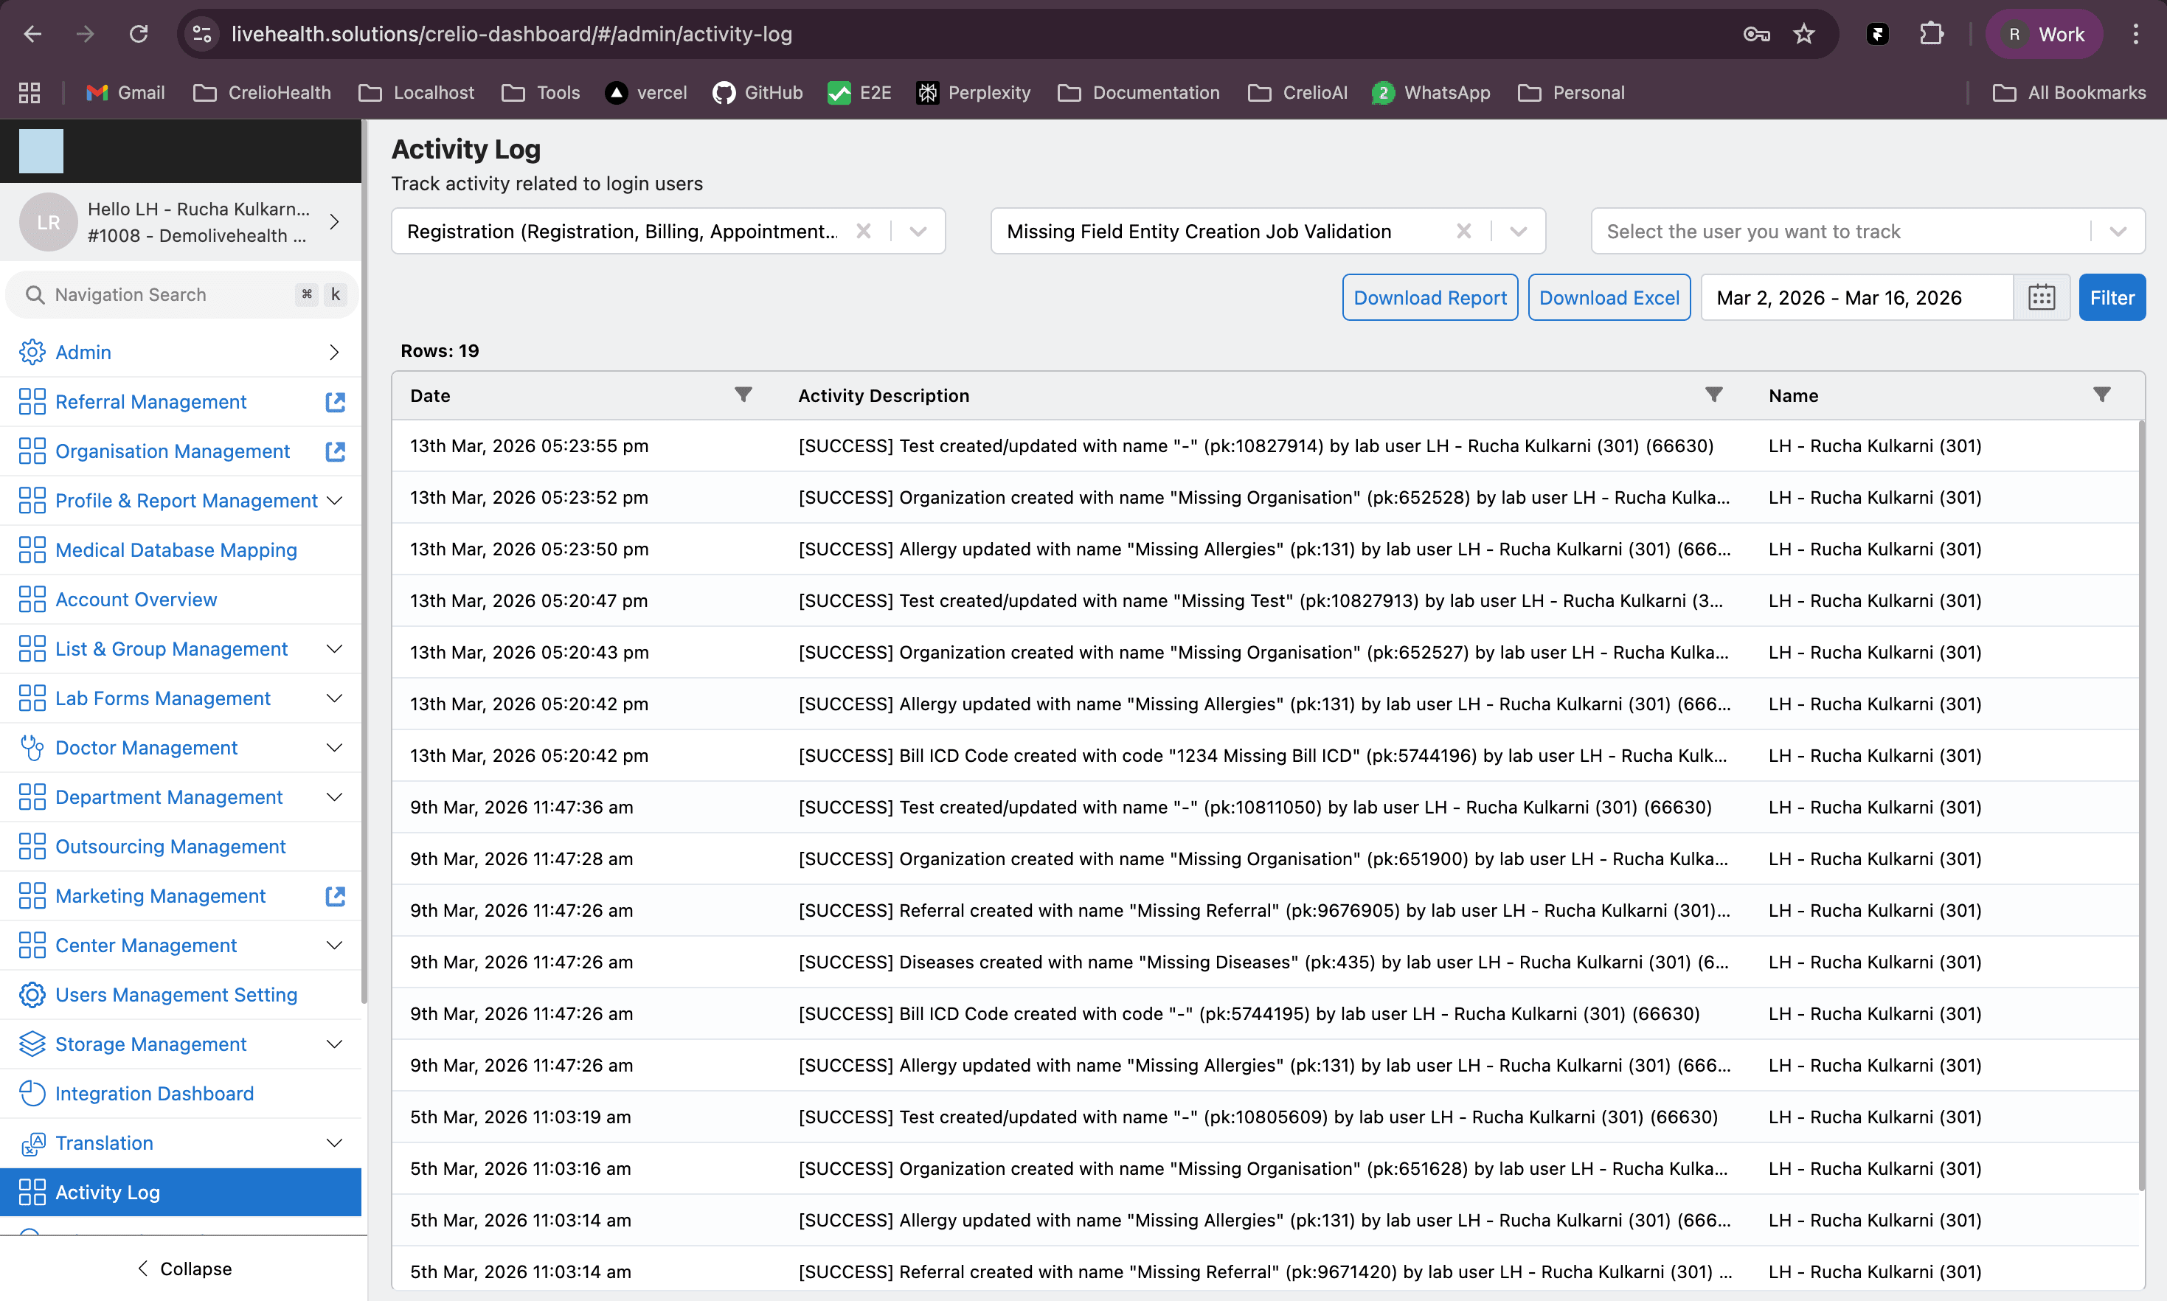Expand the activity type dropdown chevron

[1519, 231]
